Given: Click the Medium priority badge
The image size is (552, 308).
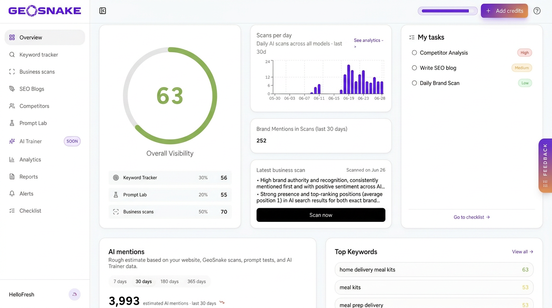Looking at the screenshot, I should (x=522, y=68).
